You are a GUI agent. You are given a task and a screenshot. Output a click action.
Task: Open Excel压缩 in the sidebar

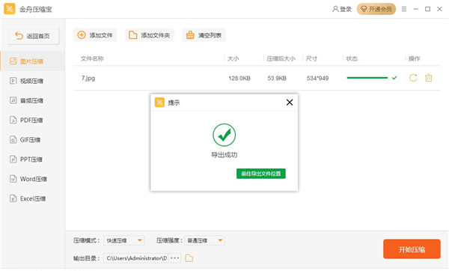click(33, 198)
